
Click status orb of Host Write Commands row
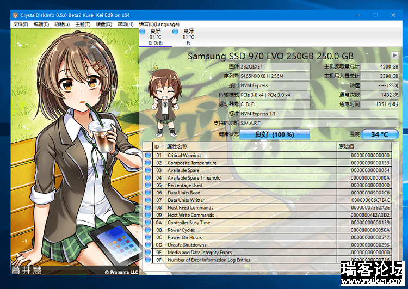(x=148, y=215)
